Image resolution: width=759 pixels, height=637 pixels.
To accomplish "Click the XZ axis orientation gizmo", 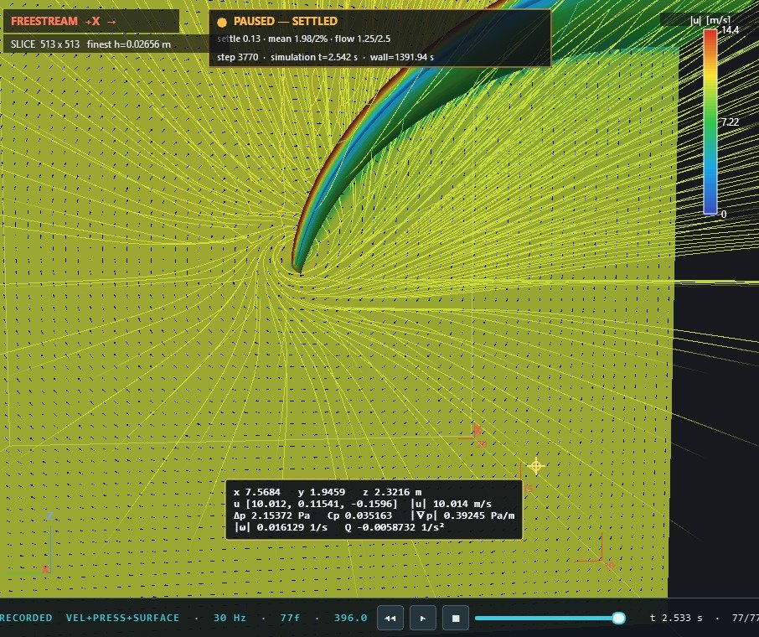I will (x=47, y=542).
